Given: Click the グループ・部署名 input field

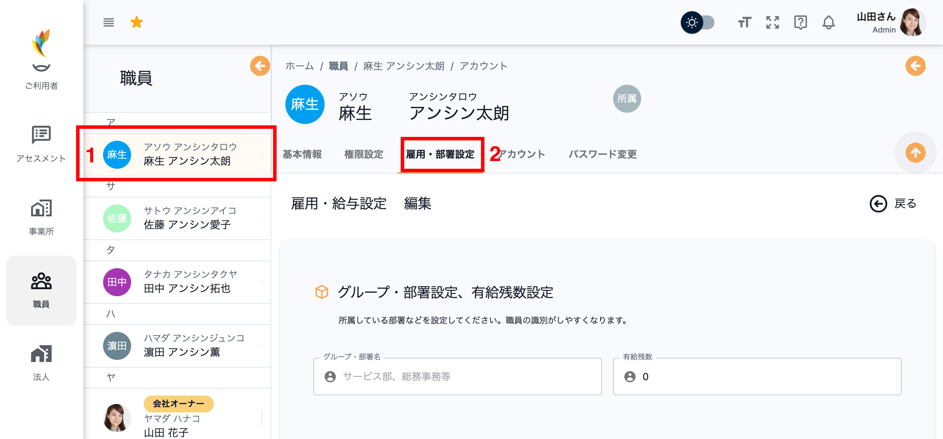Looking at the screenshot, I should [x=457, y=376].
